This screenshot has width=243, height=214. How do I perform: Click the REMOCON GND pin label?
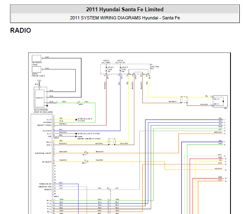point(45,187)
